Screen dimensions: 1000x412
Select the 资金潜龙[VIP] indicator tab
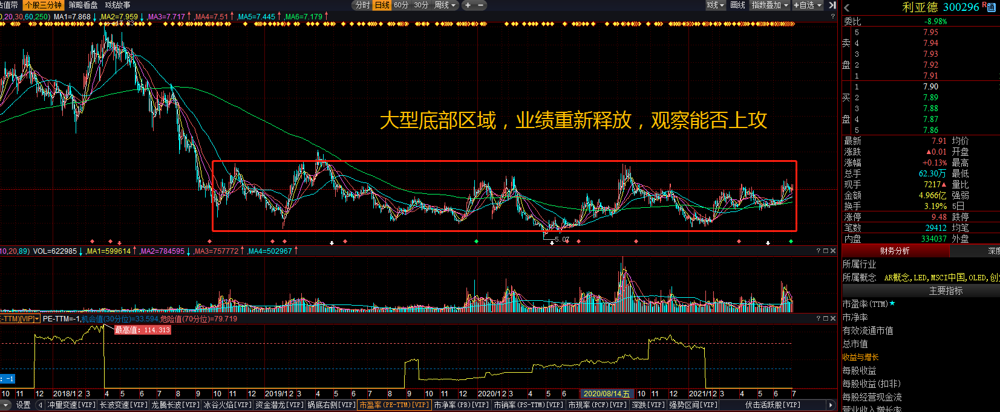pyautogui.click(x=279, y=405)
